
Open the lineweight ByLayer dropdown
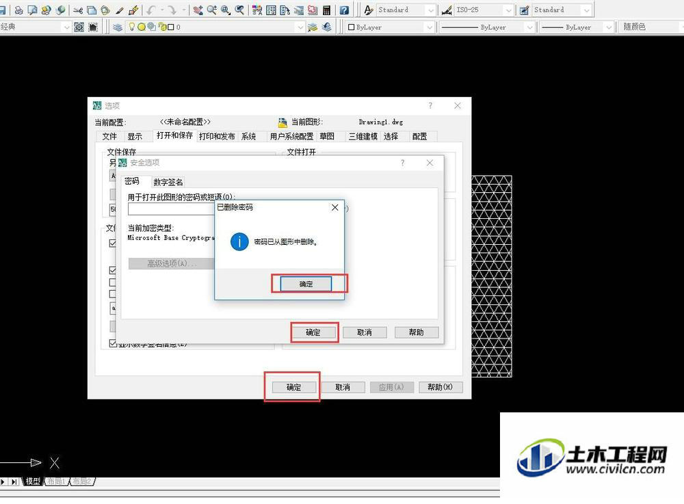tap(609, 27)
